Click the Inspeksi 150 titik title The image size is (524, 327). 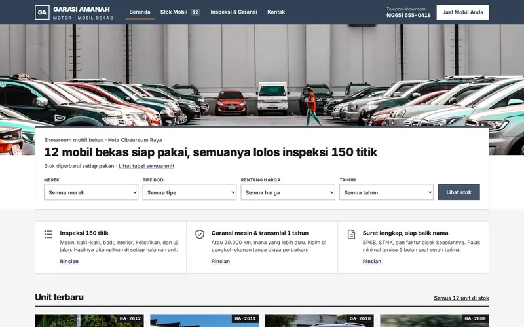(84, 233)
